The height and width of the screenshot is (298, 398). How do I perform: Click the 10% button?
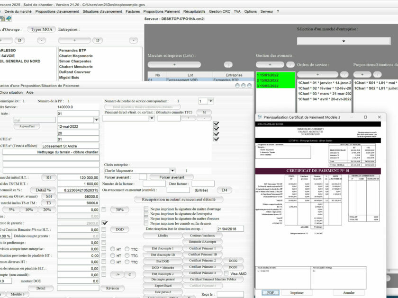coord(29,210)
